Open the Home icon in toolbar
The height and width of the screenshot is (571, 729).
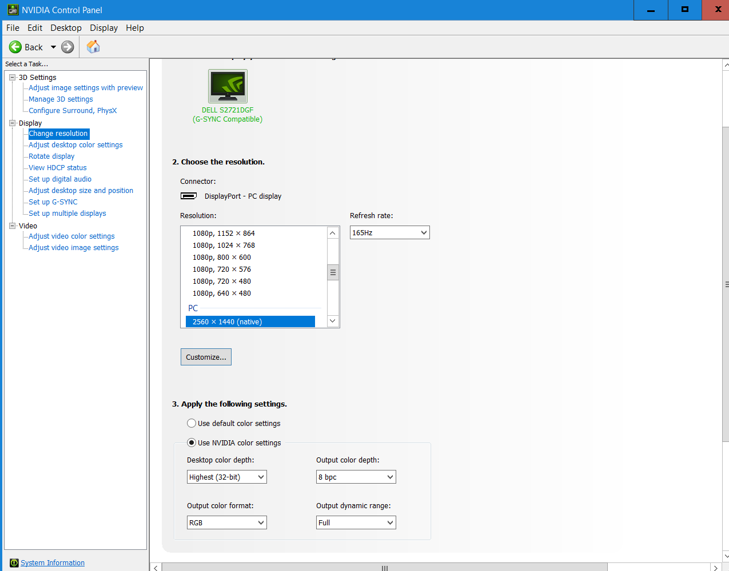click(93, 47)
